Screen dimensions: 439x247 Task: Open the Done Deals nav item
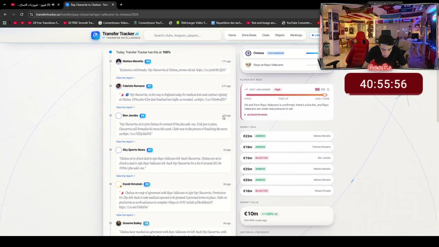tap(249, 35)
